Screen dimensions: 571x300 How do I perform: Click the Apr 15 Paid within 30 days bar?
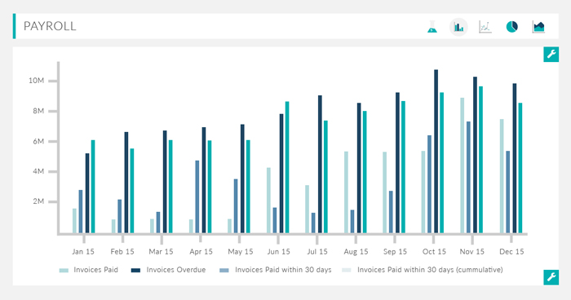coord(197,197)
